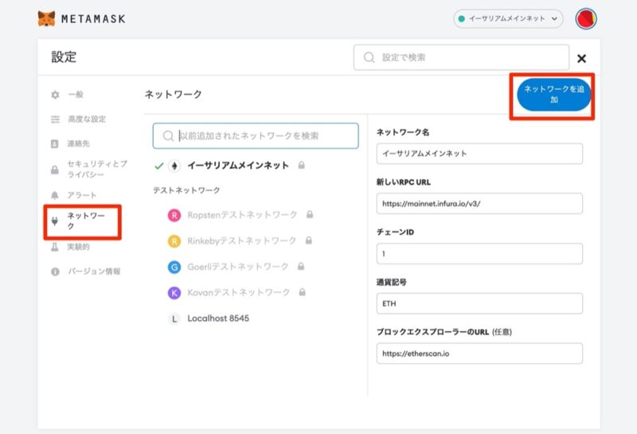Click the bell icon beside アラート

[x=55, y=195]
